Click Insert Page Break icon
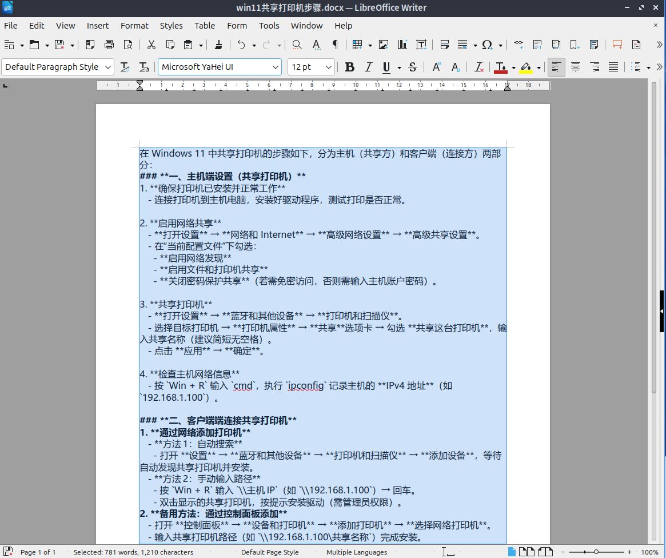The image size is (666, 558). [445, 45]
